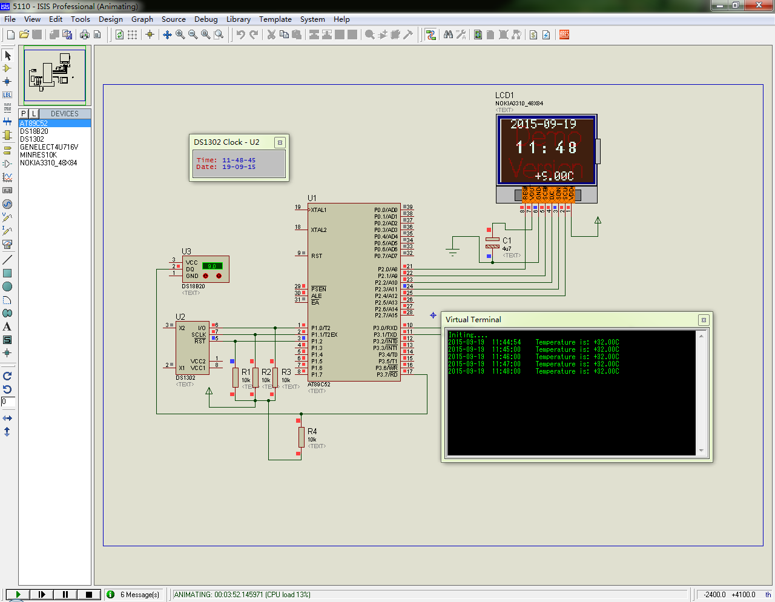Select the Terminals mode tool
775x602 pixels.
7,150
